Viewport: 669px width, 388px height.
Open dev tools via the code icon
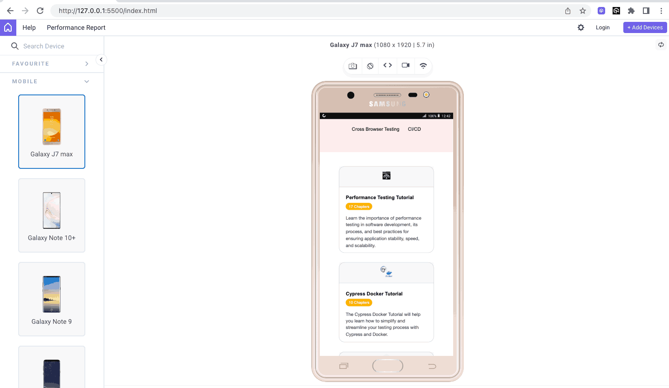click(387, 66)
